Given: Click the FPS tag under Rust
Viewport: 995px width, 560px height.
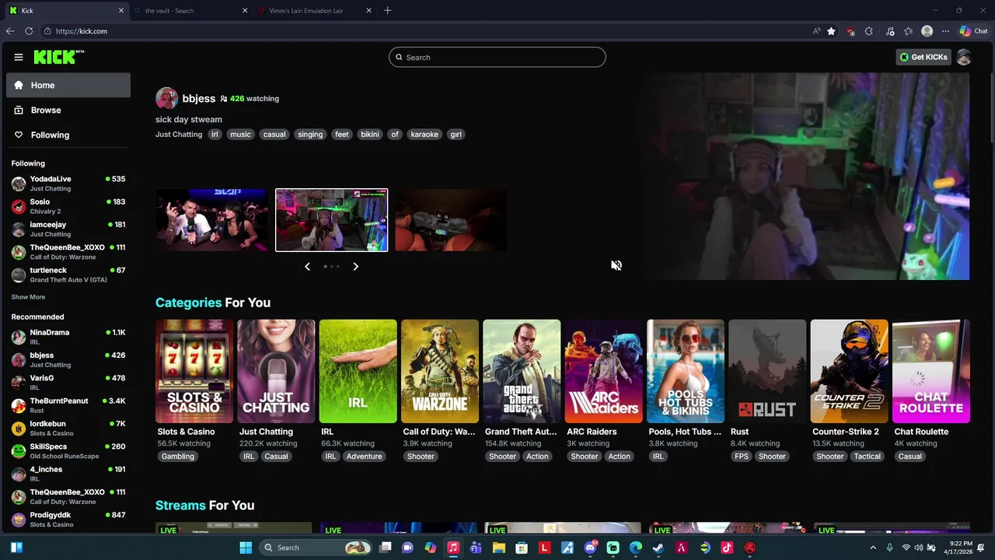Looking at the screenshot, I should pyautogui.click(x=742, y=457).
